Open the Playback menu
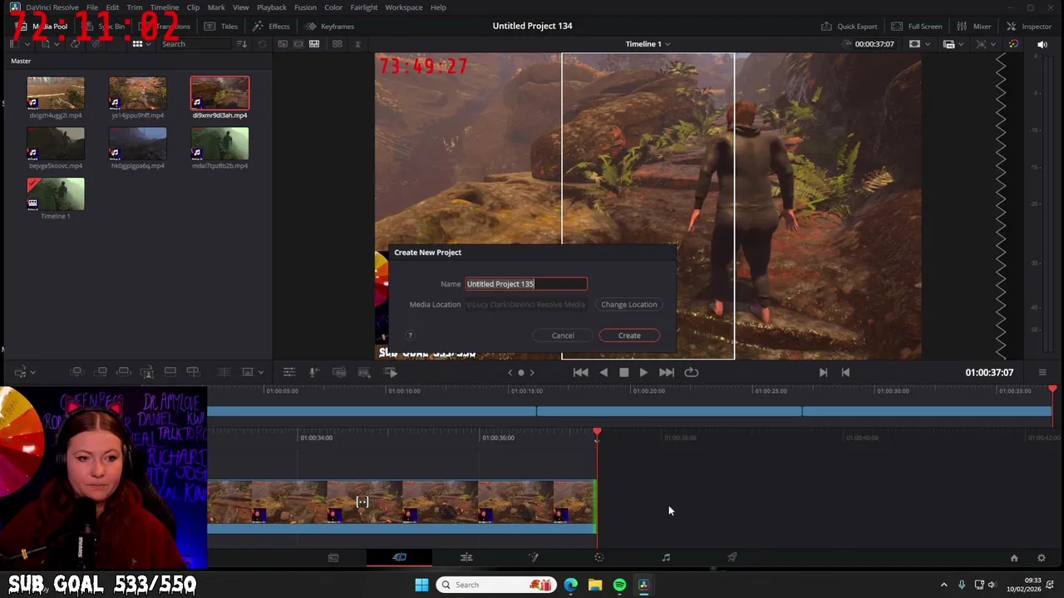This screenshot has width=1064, height=598. click(x=272, y=7)
